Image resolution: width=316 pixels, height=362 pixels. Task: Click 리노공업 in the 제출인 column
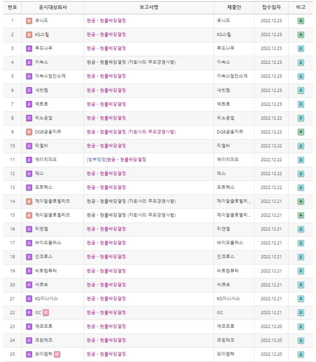(225, 118)
